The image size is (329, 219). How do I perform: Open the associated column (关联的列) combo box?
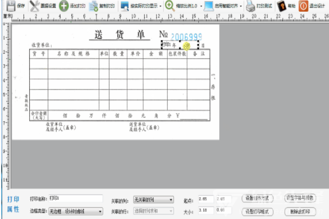click(154, 200)
